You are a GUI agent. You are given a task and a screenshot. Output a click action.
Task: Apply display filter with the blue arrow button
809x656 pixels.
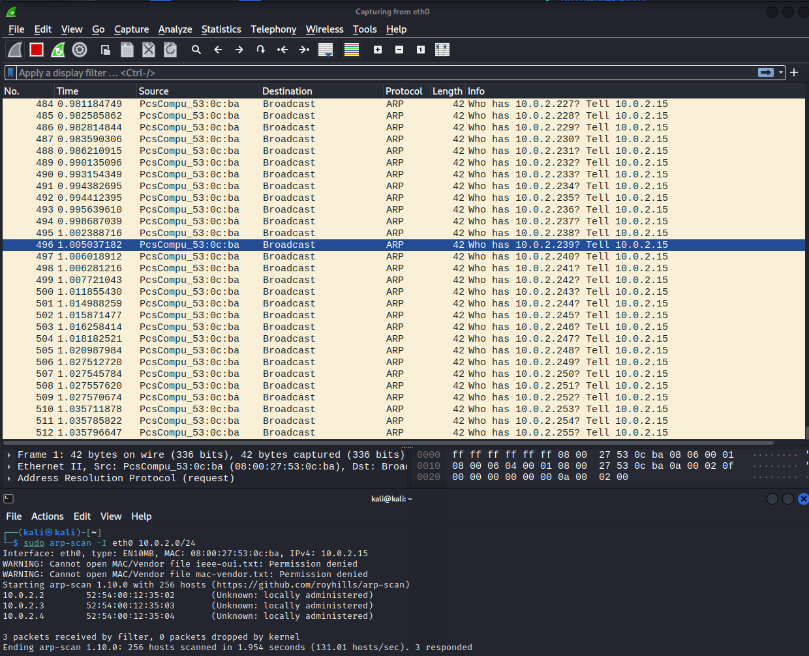point(766,72)
